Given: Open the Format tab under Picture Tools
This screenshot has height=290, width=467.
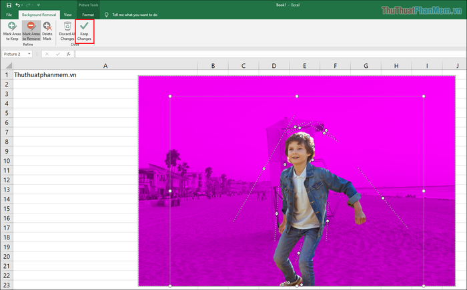Looking at the screenshot, I should click(88, 15).
